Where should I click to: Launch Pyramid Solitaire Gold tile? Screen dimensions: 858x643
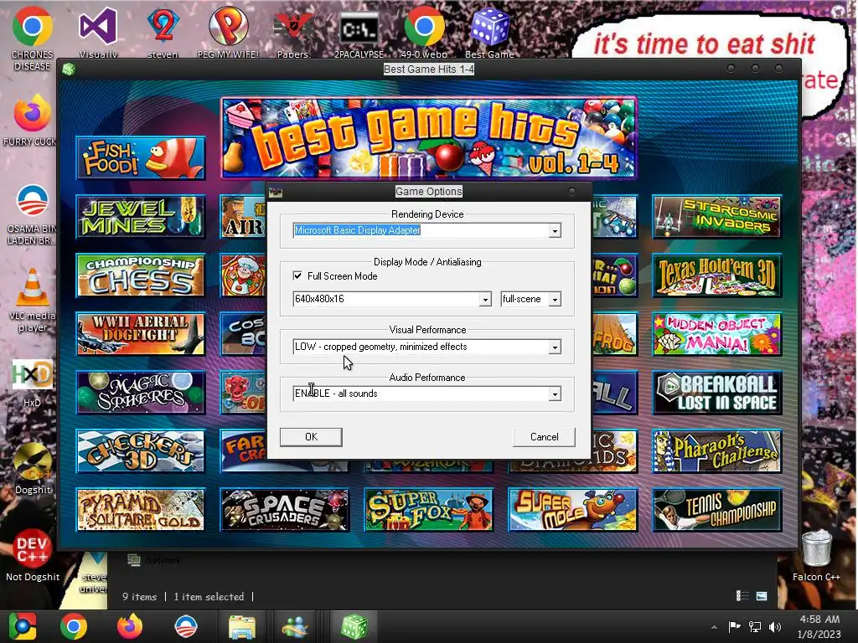pos(141,510)
